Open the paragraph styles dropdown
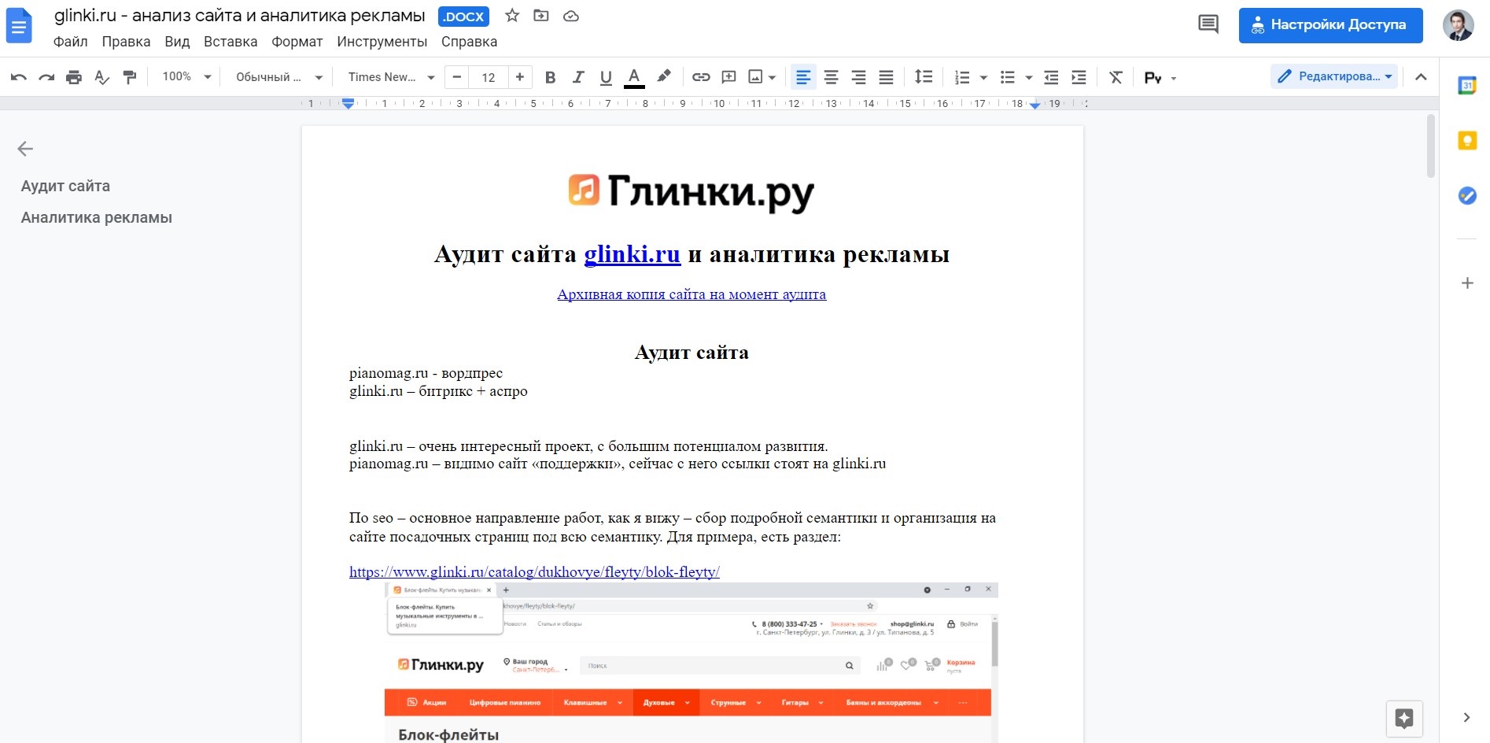This screenshot has height=743, width=1490. pyautogui.click(x=275, y=76)
